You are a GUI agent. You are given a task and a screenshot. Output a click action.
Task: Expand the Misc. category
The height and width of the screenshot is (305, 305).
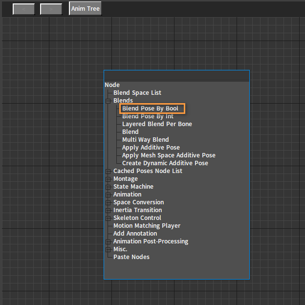coord(108,249)
